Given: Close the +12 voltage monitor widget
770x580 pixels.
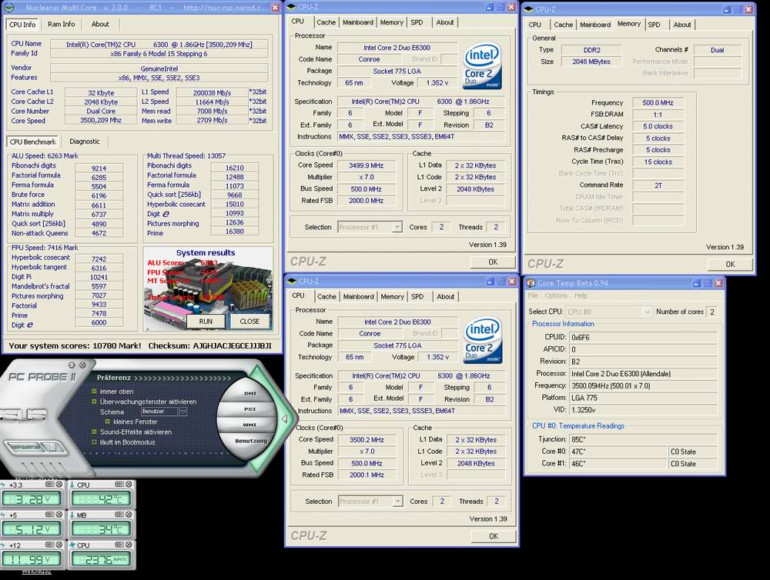Looking at the screenshot, I should [59, 545].
